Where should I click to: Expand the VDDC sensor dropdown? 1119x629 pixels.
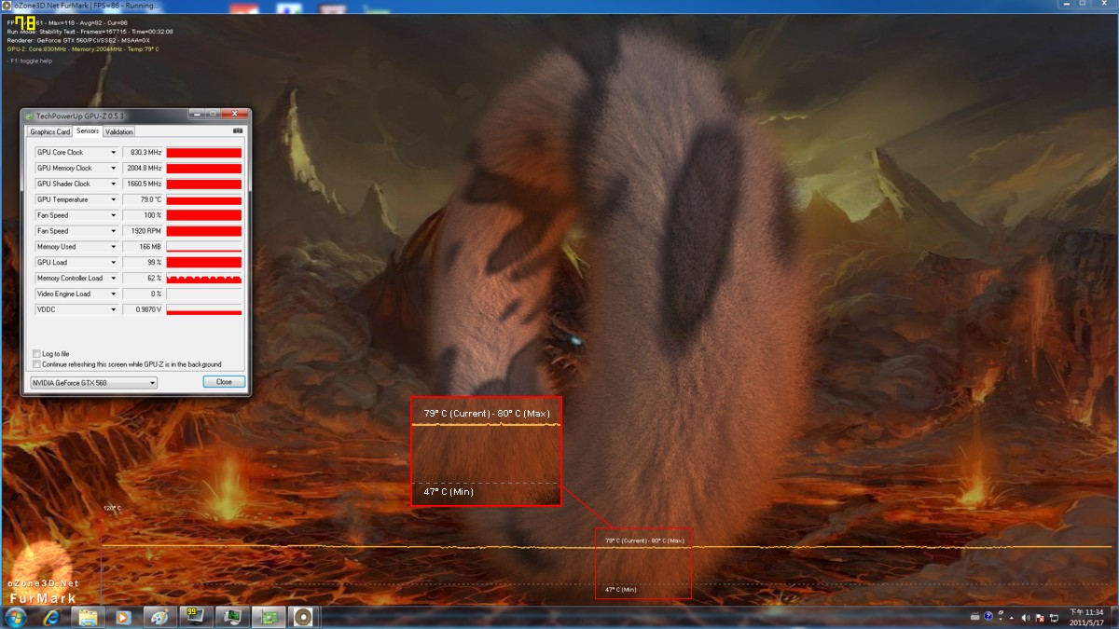pyautogui.click(x=114, y=309)
